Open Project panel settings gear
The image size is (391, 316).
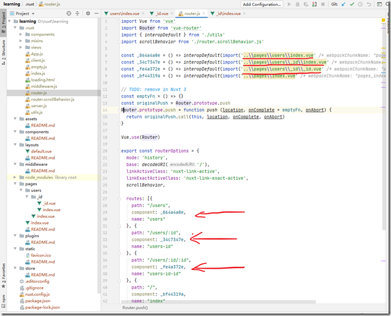click(x=88, y=13)
